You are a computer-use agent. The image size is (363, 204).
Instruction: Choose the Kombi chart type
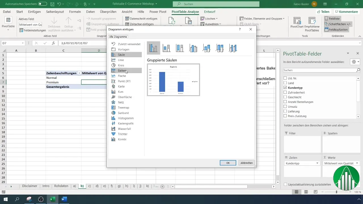point(126,139)
